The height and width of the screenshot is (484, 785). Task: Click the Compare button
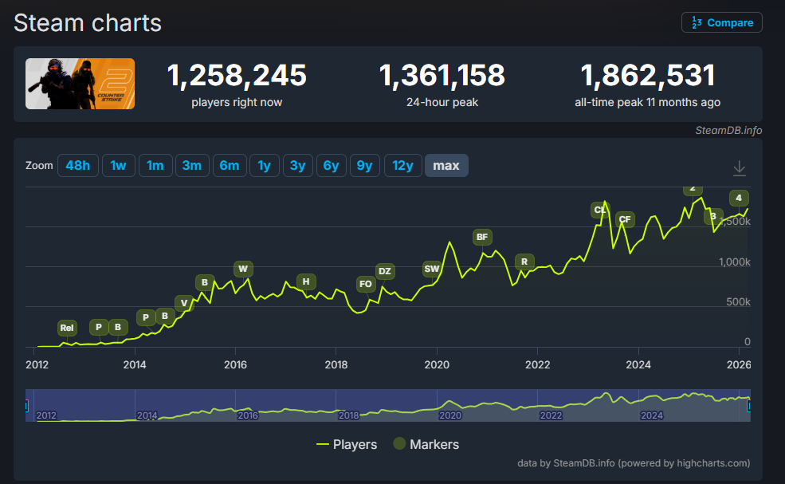click(721, 22)
